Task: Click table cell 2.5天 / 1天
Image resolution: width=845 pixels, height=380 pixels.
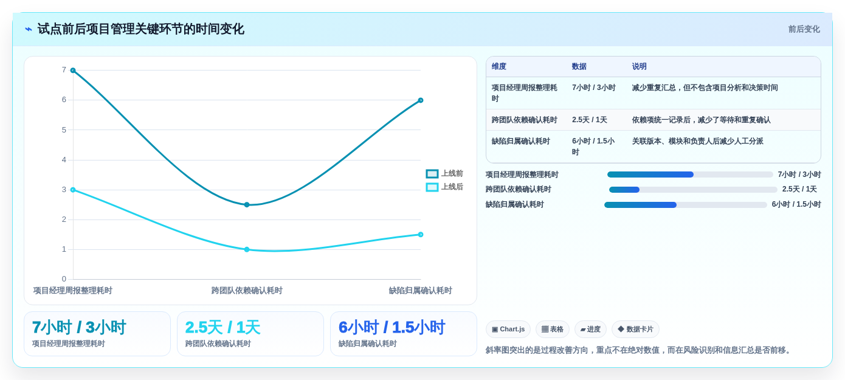Action: [x=596, y=120]
